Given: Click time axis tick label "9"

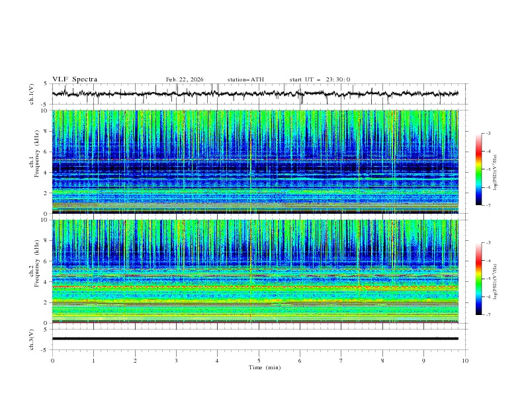Looking at the screenshot, I should coord(423,361).
